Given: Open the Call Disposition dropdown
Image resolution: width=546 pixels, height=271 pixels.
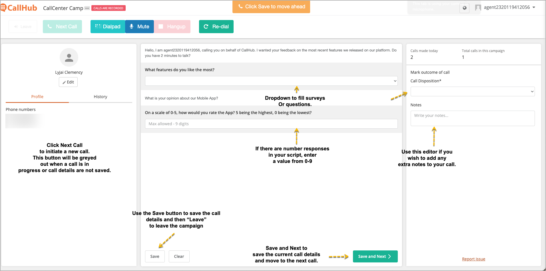Looking at the screenshot, I should 473,91.
